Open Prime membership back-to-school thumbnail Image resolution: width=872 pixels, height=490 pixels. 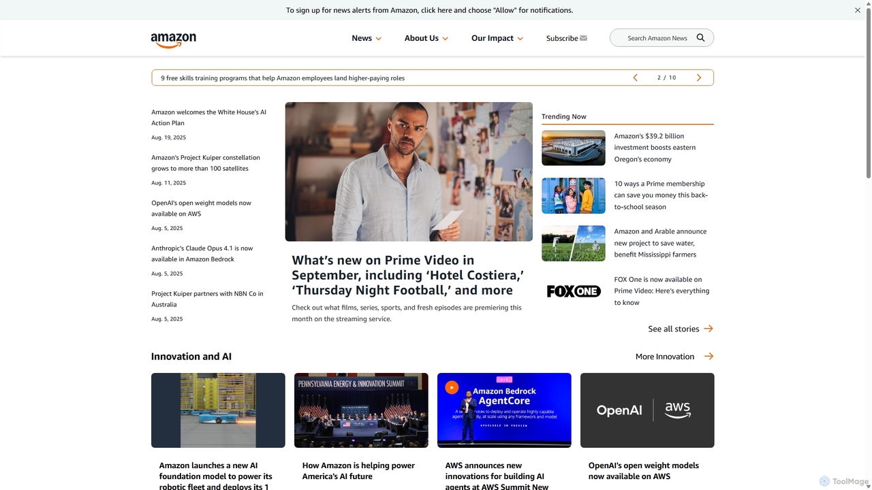click(574, 195)
